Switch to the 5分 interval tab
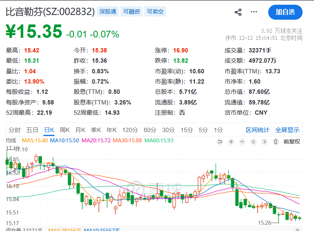314x231 pixels. tap(203, 130)
